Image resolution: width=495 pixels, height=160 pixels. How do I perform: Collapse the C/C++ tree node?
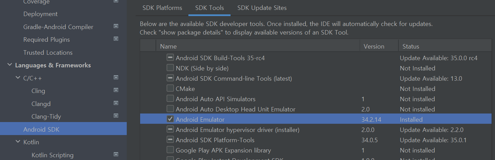(x=18, y=78)
